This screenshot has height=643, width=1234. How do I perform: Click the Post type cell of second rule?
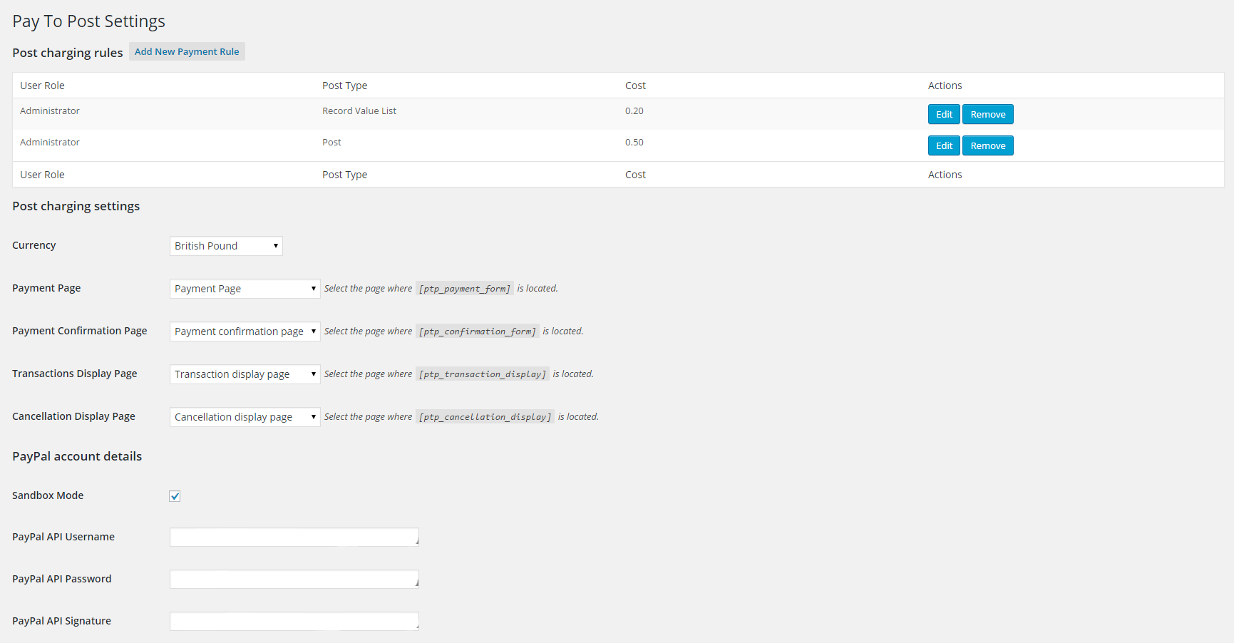coord(331,142)
